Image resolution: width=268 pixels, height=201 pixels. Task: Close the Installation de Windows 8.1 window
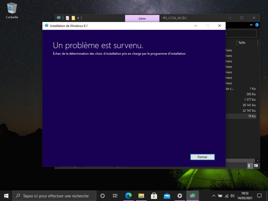[219, 26]
